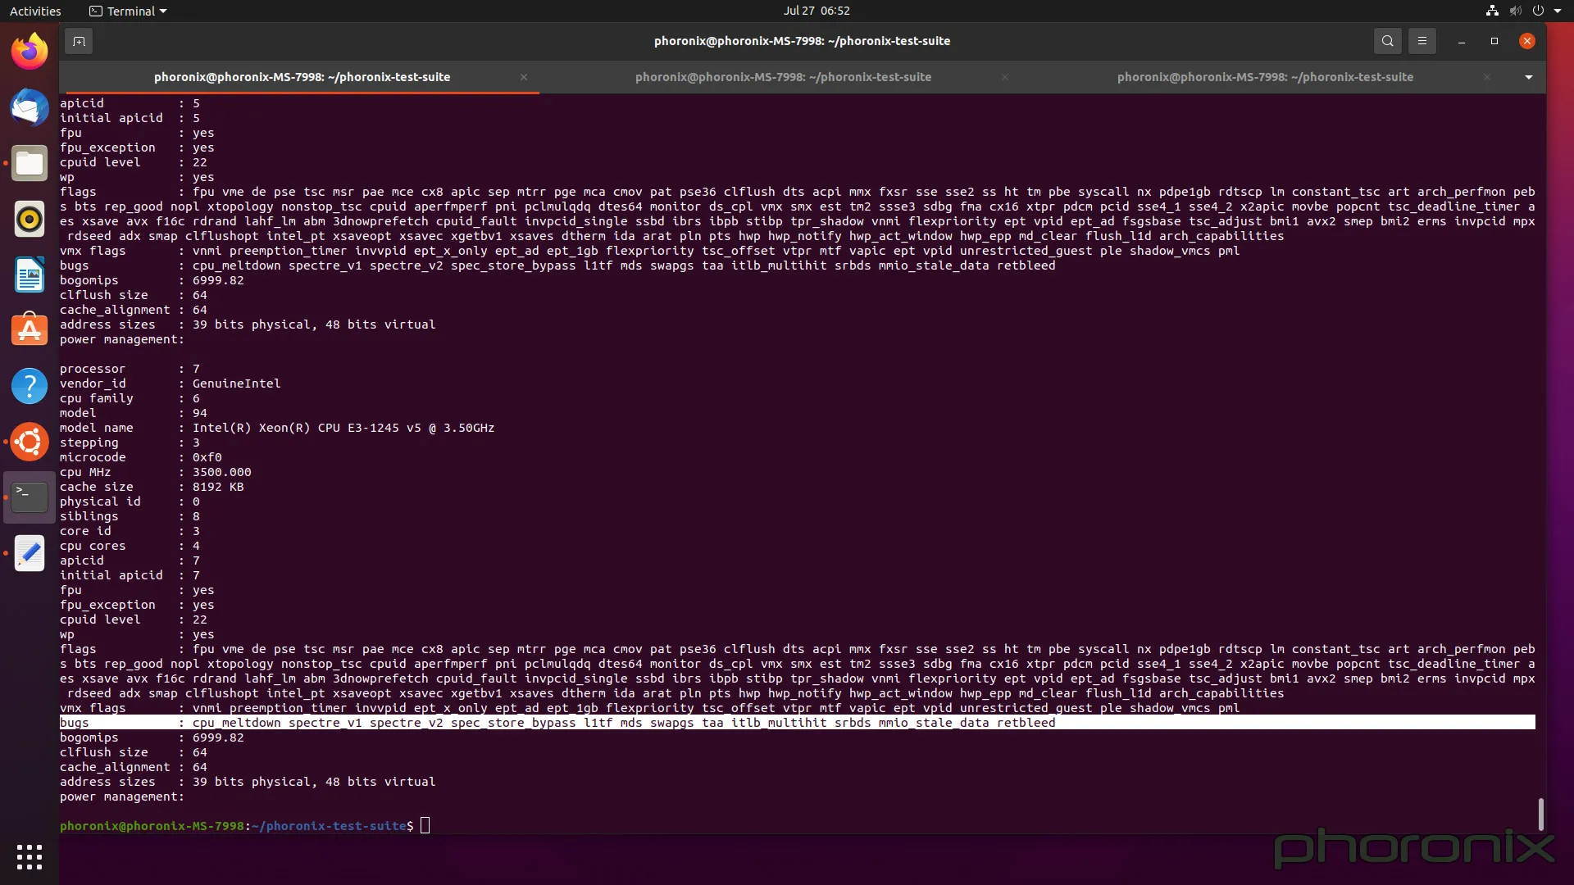Viewport: 1574px width, 885px height.
Task: Click the power icon in top bar
Action: point(1538,11)
